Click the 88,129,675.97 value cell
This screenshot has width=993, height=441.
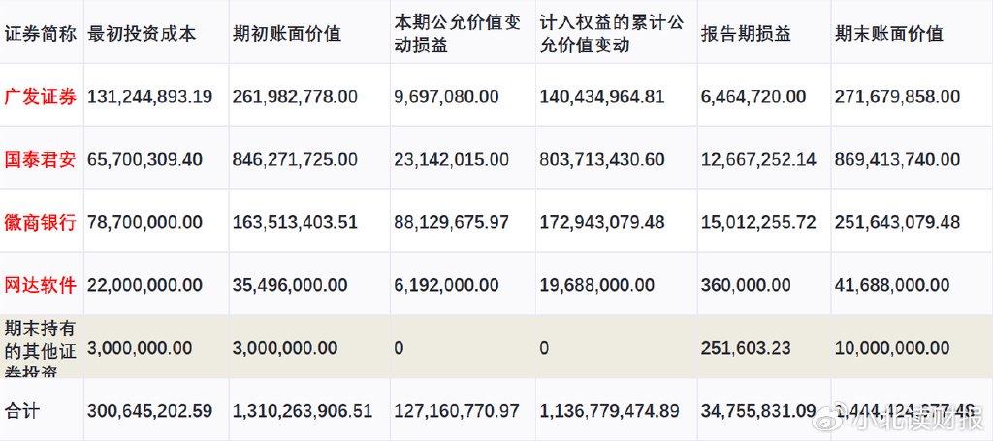click(x=452, y=222)
